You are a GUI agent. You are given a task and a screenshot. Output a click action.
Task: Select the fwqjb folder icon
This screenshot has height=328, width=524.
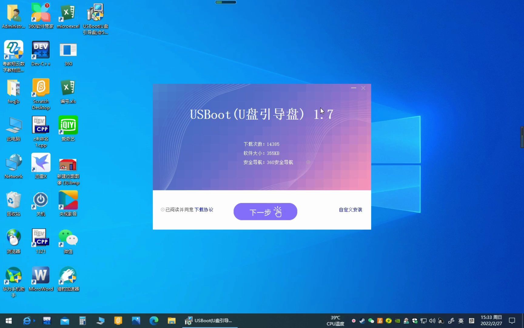14,91
